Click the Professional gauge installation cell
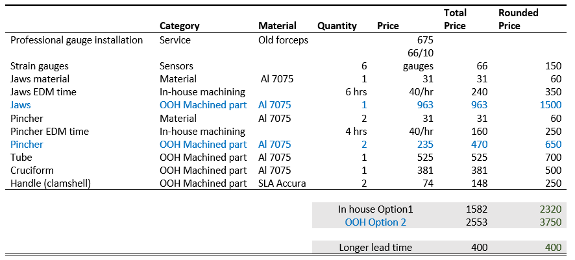The height and width of the screenshot is (260, 575). (77, 40)
